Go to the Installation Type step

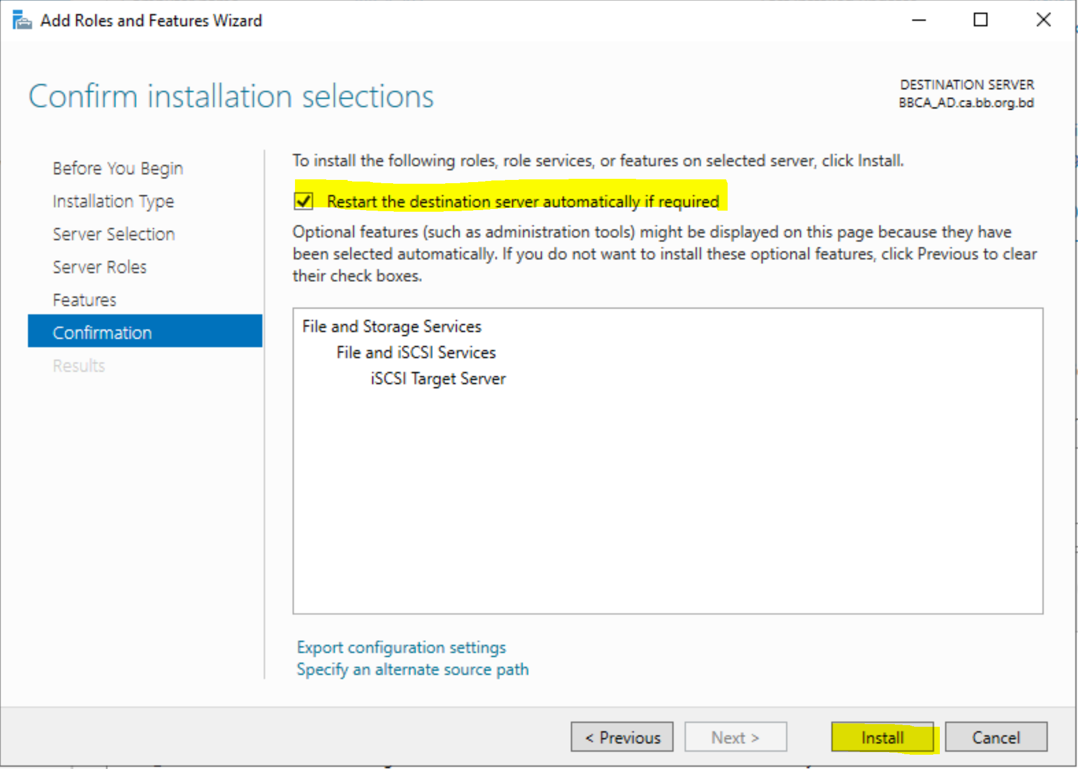[113, 201]
